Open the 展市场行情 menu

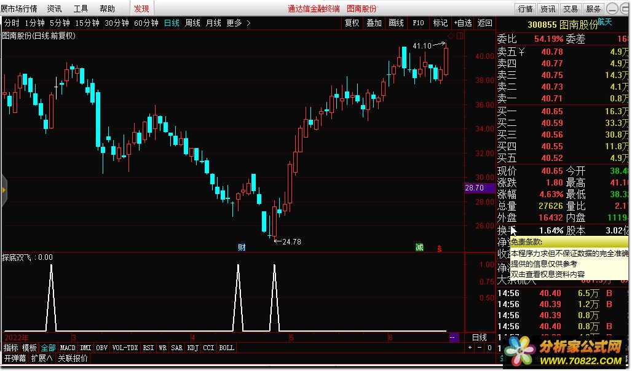(x=19, y=9)
